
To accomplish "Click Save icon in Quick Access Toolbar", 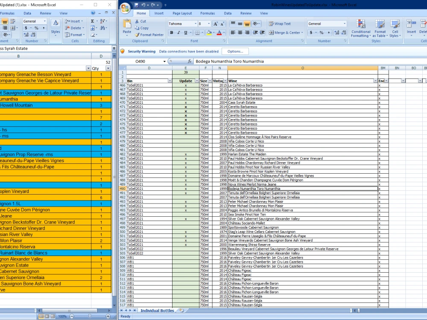I will [137, 5].
